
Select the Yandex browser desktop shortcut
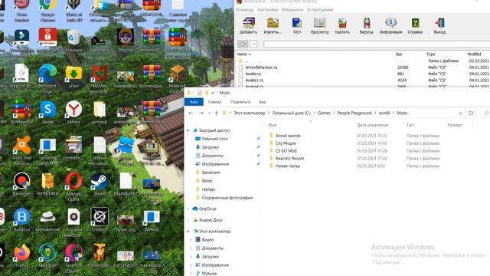coord(73,112)
